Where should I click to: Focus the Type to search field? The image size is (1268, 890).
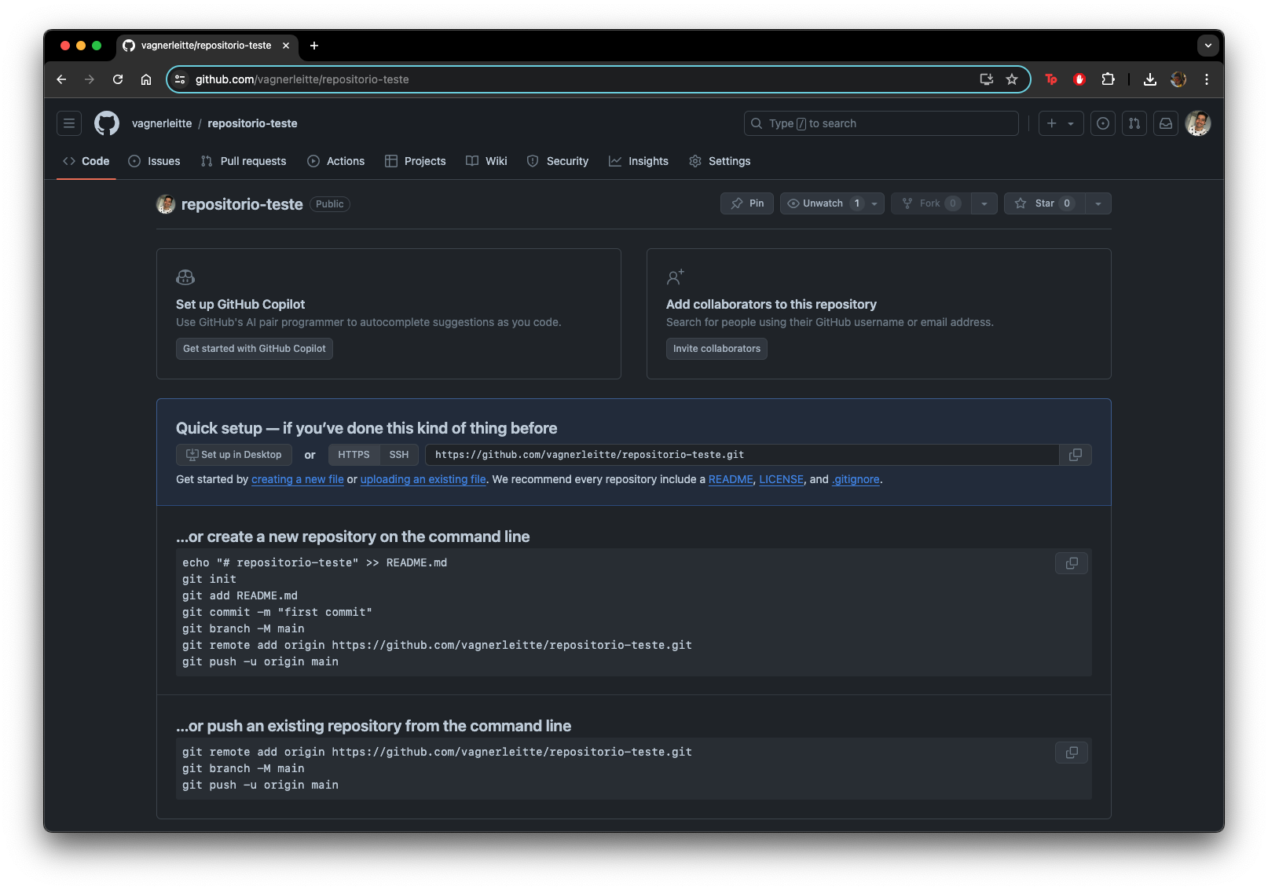pos(881,123)
